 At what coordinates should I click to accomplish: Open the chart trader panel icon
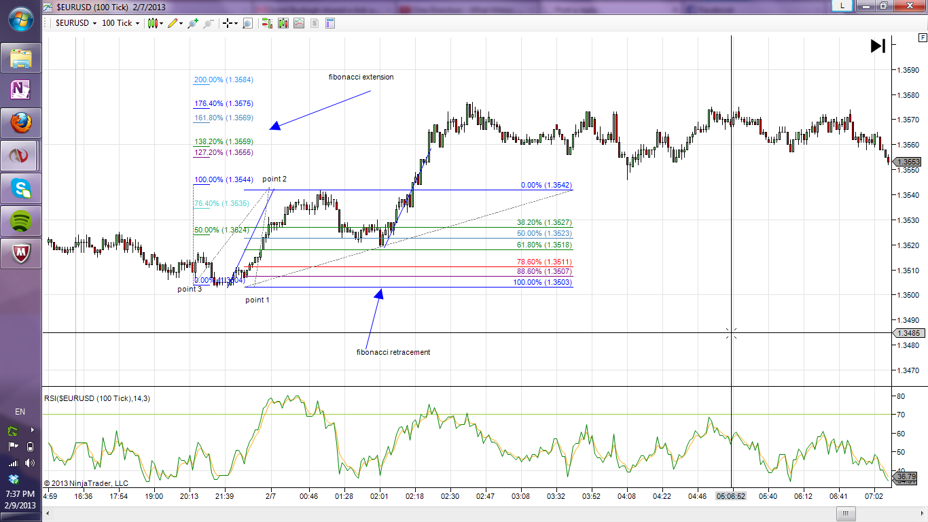(266, 23)
